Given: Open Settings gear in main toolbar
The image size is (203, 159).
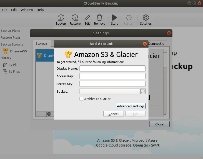Looking at the screenshot, I should 146,20.
